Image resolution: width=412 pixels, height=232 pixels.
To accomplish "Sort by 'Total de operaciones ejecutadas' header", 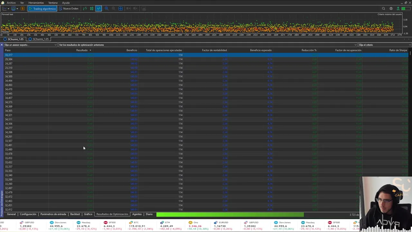I will click(x=164, y=50).
